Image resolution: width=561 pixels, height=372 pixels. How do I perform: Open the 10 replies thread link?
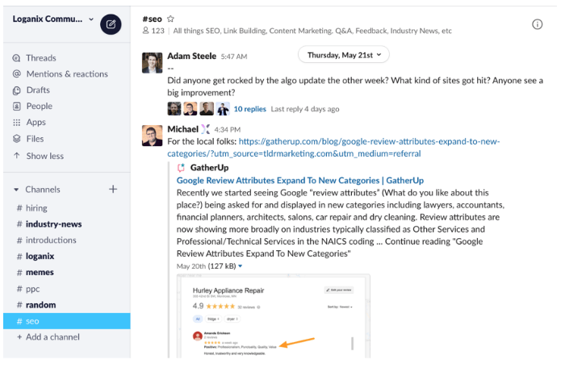[249, 109]
